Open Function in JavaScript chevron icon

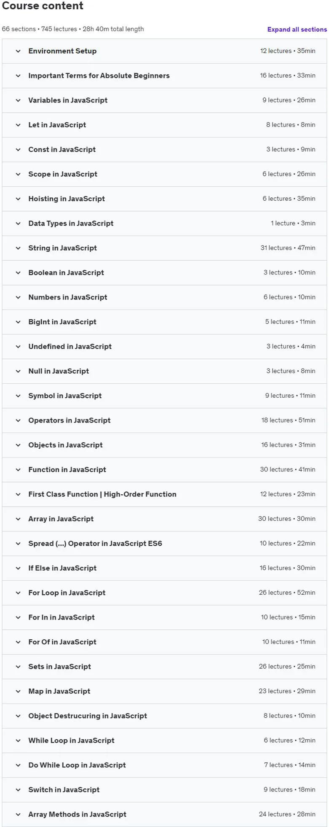[18, 470]
